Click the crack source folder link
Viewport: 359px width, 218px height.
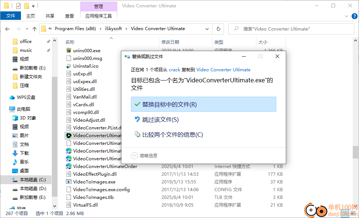tap(174, 70)
